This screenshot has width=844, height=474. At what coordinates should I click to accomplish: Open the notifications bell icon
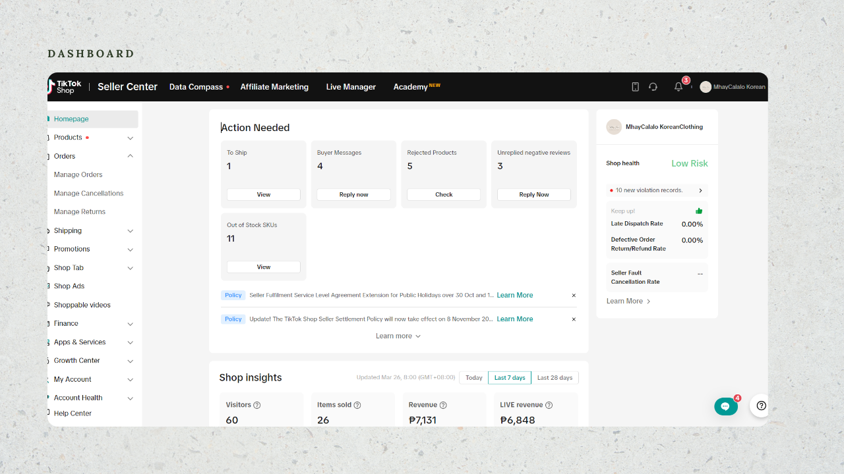tap(678, 87)
